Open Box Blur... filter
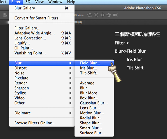This screenshot has width=167, height=139. [x=94, y=98]
